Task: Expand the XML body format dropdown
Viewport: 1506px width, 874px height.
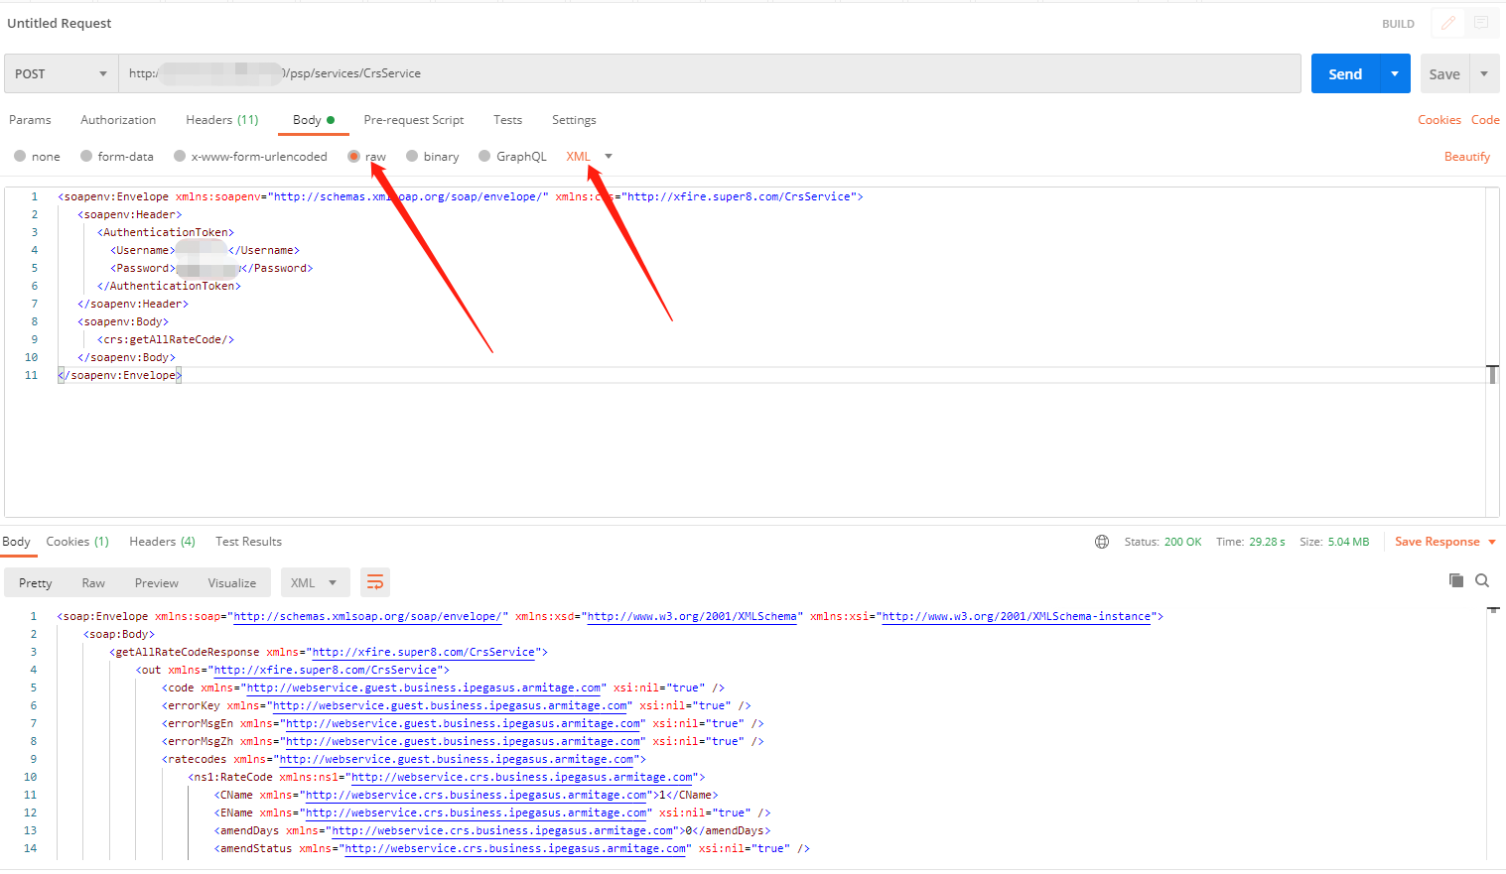Action: (x=608, y=157)
